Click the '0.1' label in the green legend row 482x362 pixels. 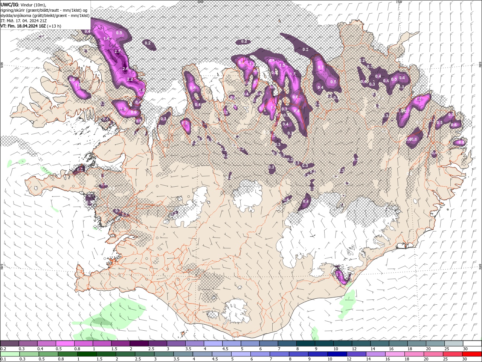(x=3, y=359)
